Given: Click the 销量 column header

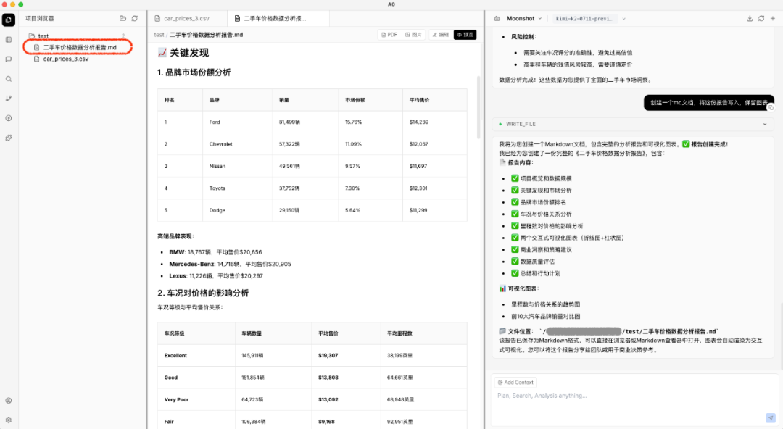Looking at the screenshot, I should 305,100.
